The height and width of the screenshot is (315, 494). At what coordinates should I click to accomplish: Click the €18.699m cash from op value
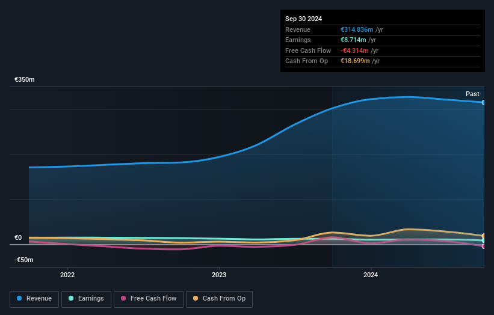pos(355,61)
